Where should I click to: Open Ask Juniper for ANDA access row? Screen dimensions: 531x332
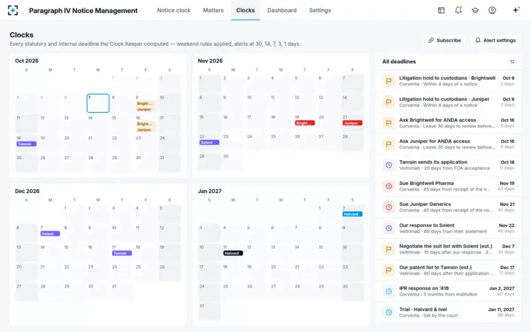(448, 144)
